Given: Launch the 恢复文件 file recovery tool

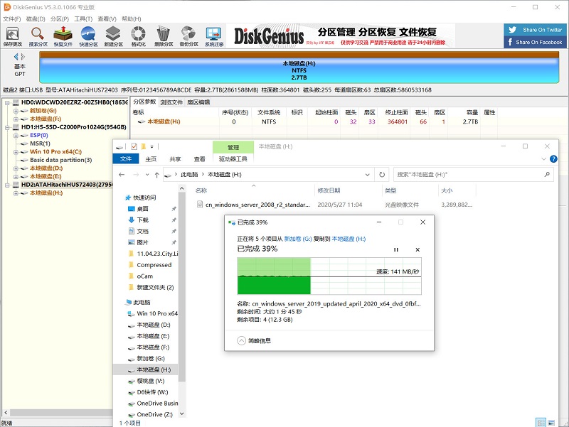Looking at the screenshot, I should point(63,36).
